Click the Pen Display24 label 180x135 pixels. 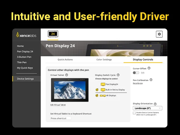point(112,84)
